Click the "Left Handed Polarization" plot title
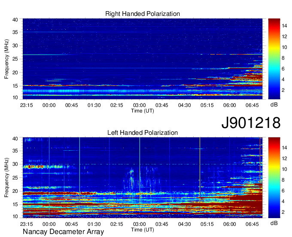This screenshot has height=237, width=292. point(143,133)
